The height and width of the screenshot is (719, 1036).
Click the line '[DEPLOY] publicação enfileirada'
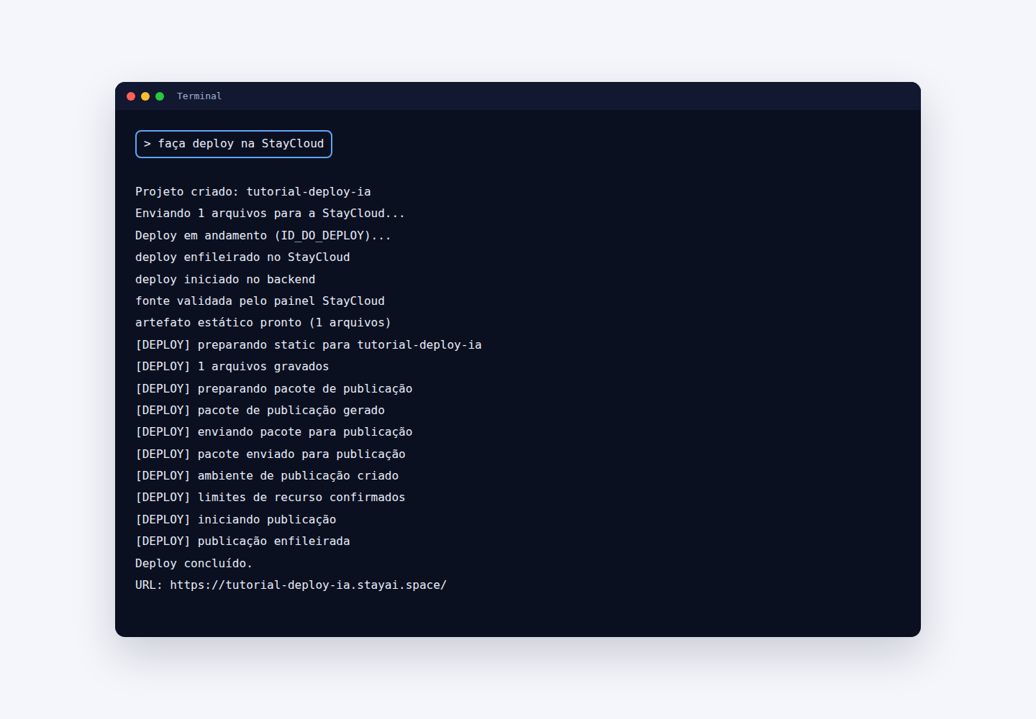tap(242, 541)
